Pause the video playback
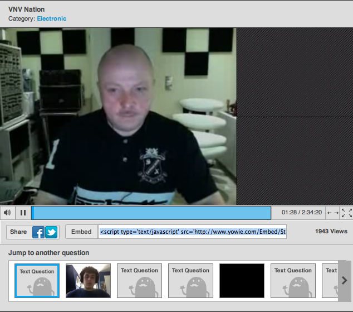 click(x=23, y=213)
